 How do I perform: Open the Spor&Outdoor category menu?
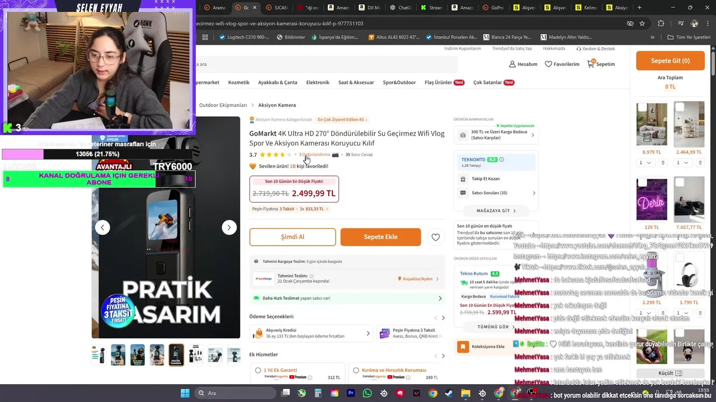(x=399, y=83)
